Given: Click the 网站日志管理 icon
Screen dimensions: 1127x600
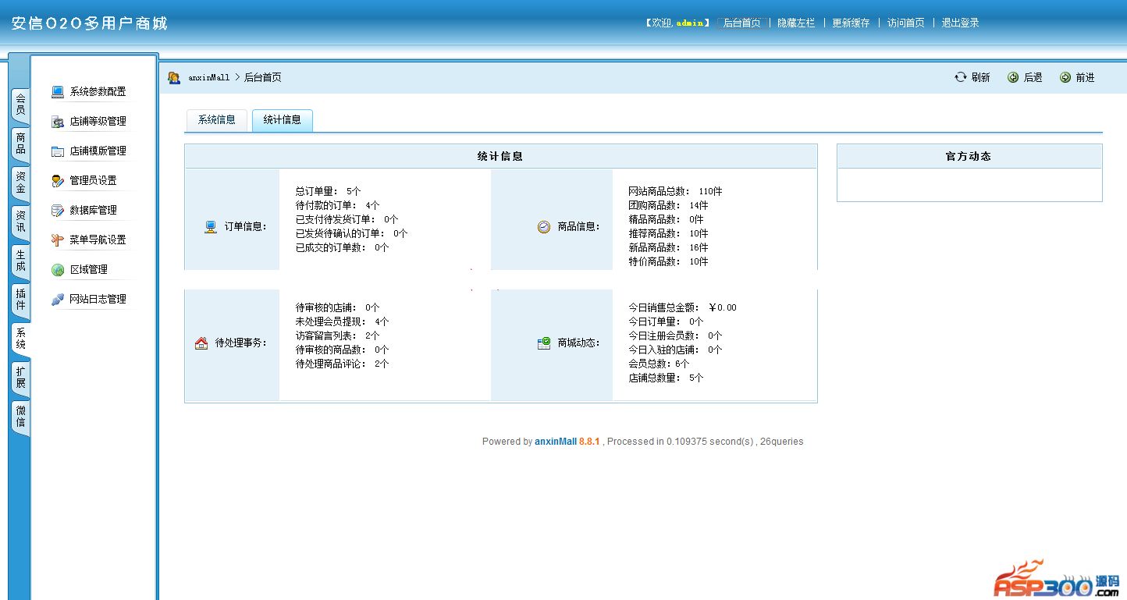Looking at the screenshot, I should point(58,300).
